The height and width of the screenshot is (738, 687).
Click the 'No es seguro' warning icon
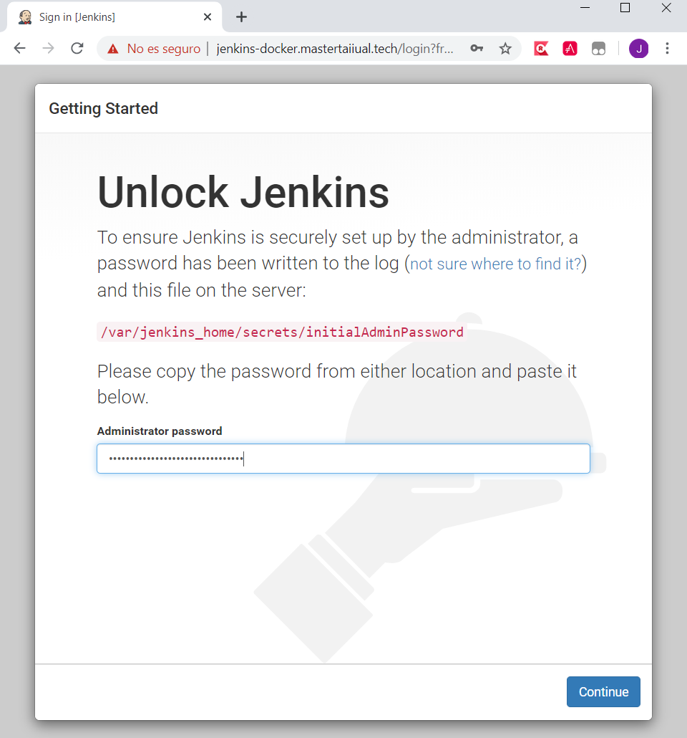pyautogui.click(x=112, y=49)
